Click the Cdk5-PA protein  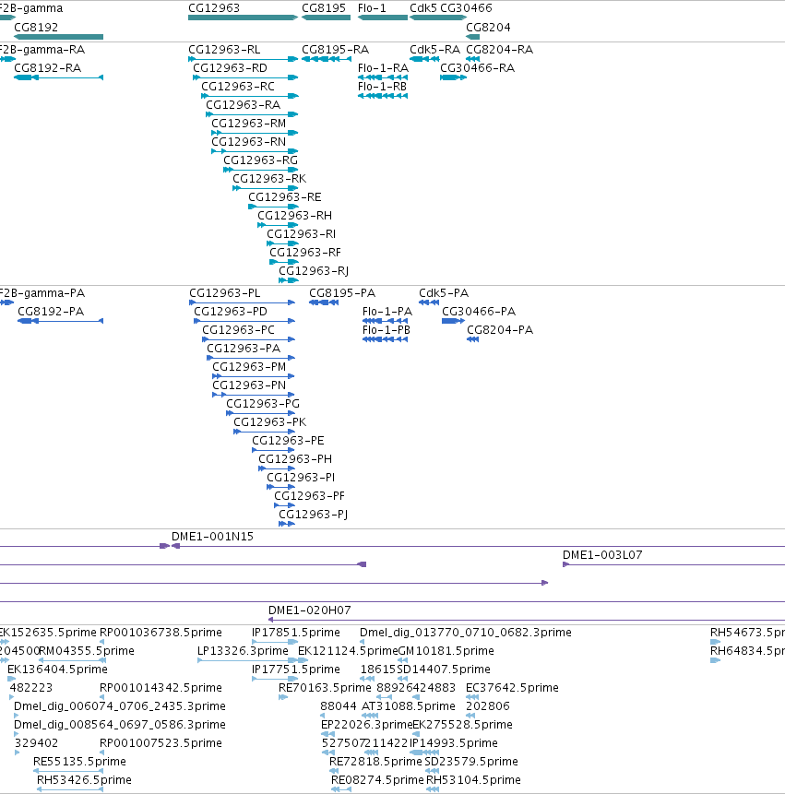(x=429, y=302)
